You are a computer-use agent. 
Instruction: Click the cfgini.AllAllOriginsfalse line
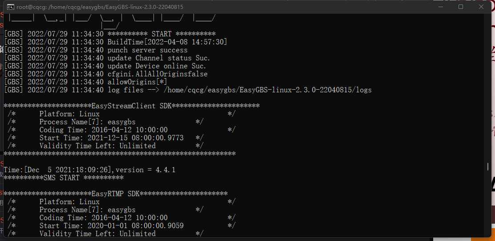tap(157, 74)
